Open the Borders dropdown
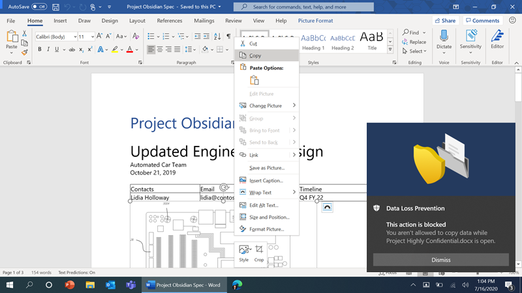The height and width of the screenshot is (293, 522). click(x=226, y=49)
